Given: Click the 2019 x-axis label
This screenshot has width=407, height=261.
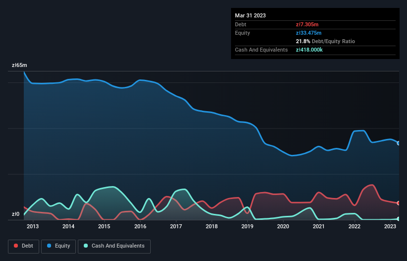Looking at the screenshot, I should click(x=247, y=226).
